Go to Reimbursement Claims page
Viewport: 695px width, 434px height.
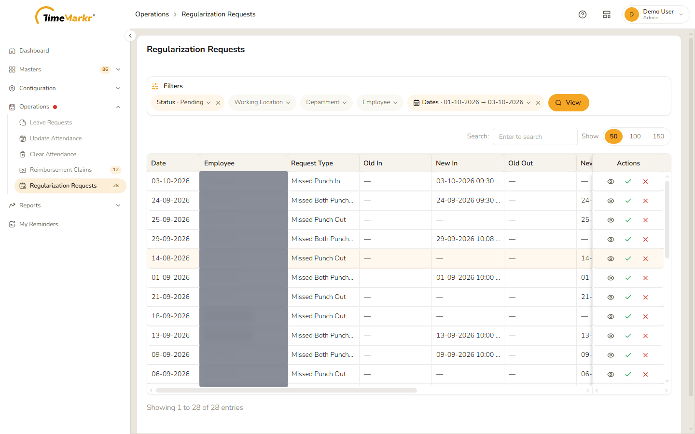(x=61, y=170)
